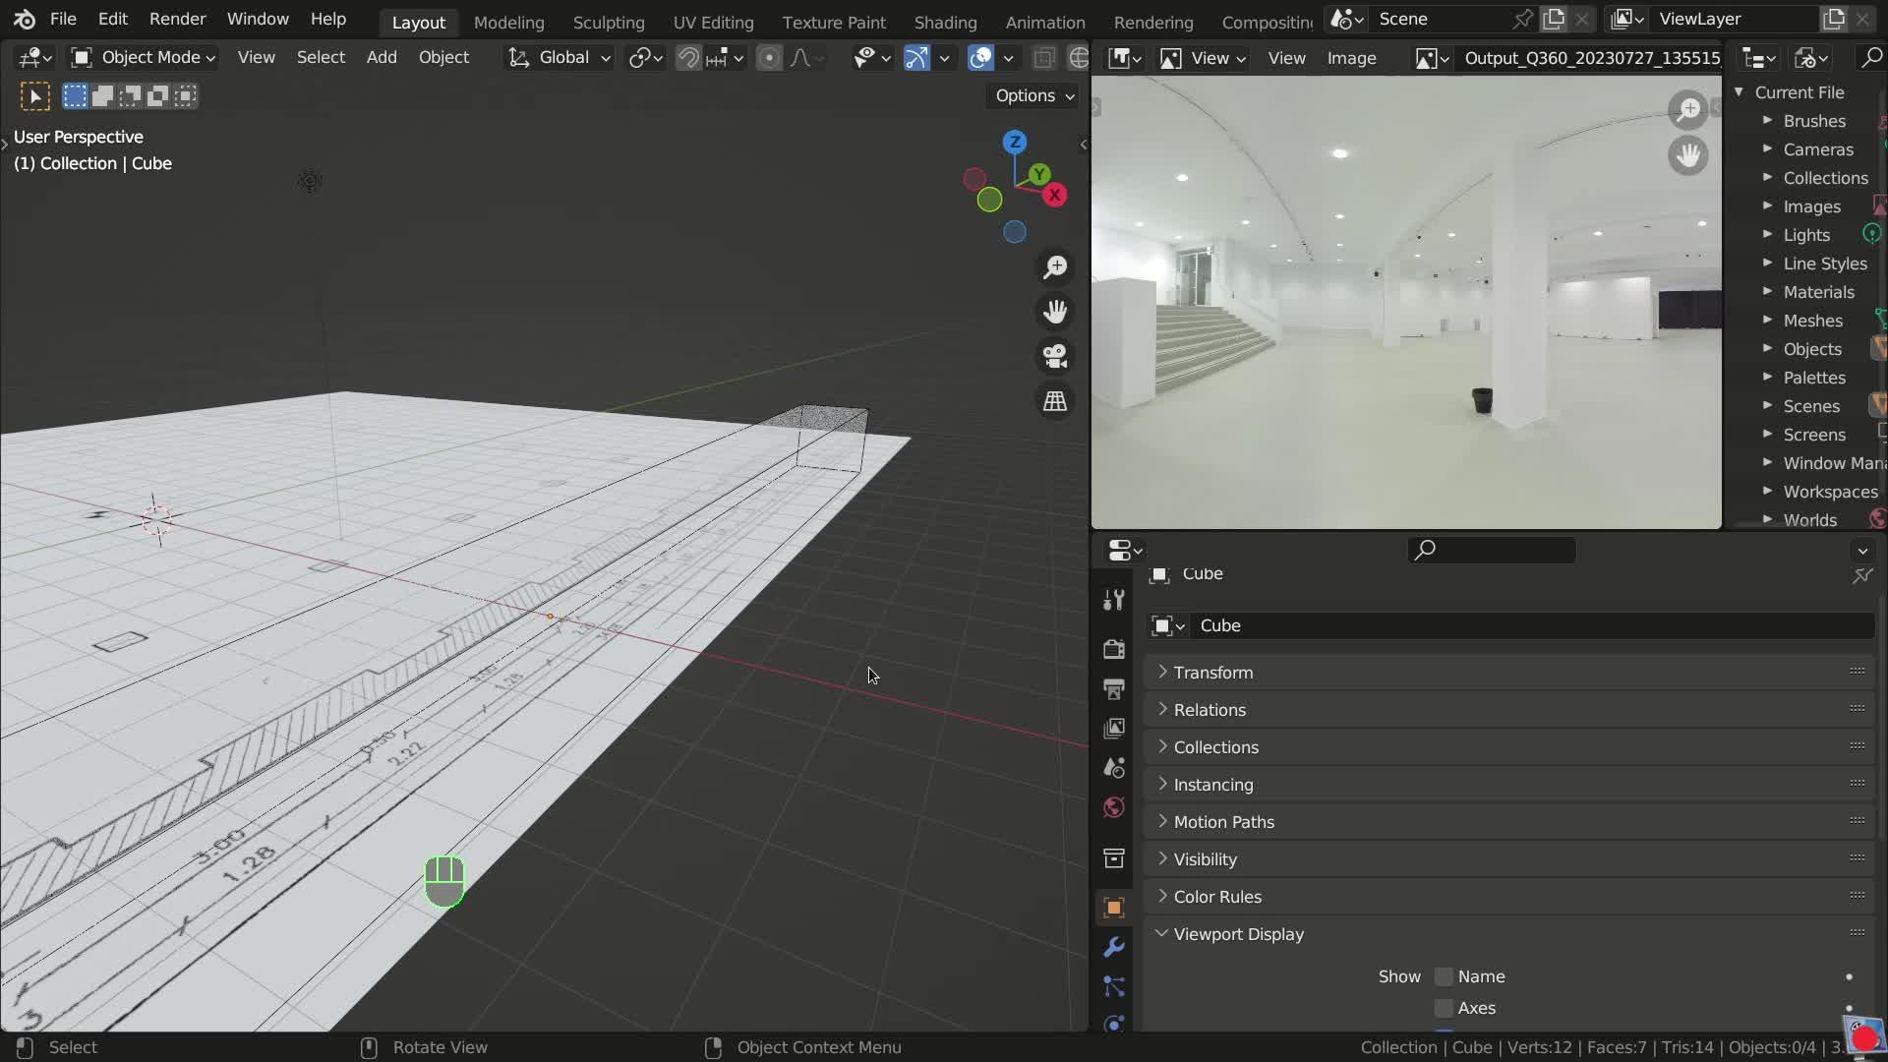
Task: Collapse the Viewport Display panel
Action: click(1508, 934)
